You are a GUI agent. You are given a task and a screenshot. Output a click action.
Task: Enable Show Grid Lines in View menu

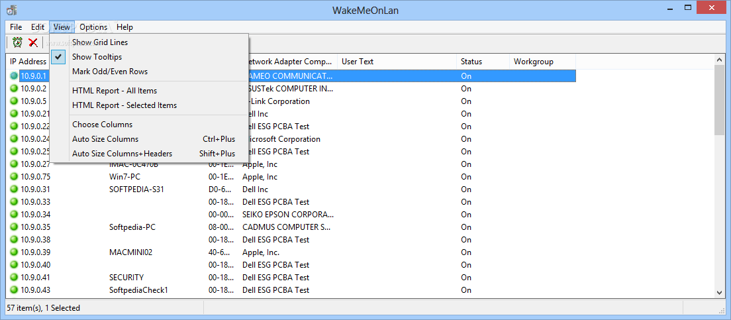coord(100,42)
